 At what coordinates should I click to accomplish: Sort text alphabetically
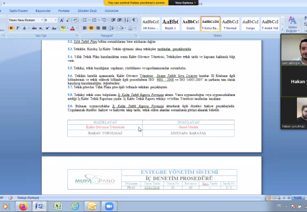pos(126,20)
